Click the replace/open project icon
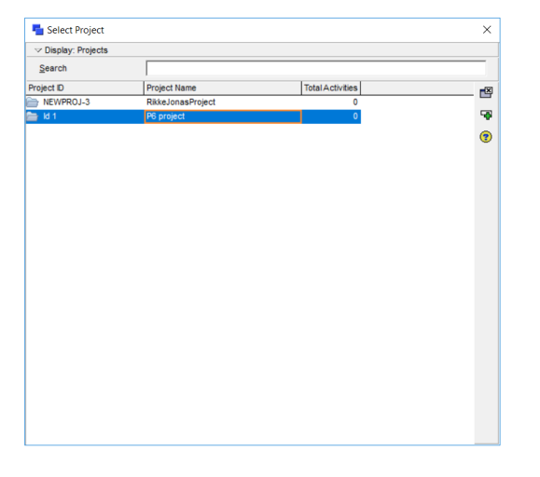 pyautogui.click(x=486, y=92)
